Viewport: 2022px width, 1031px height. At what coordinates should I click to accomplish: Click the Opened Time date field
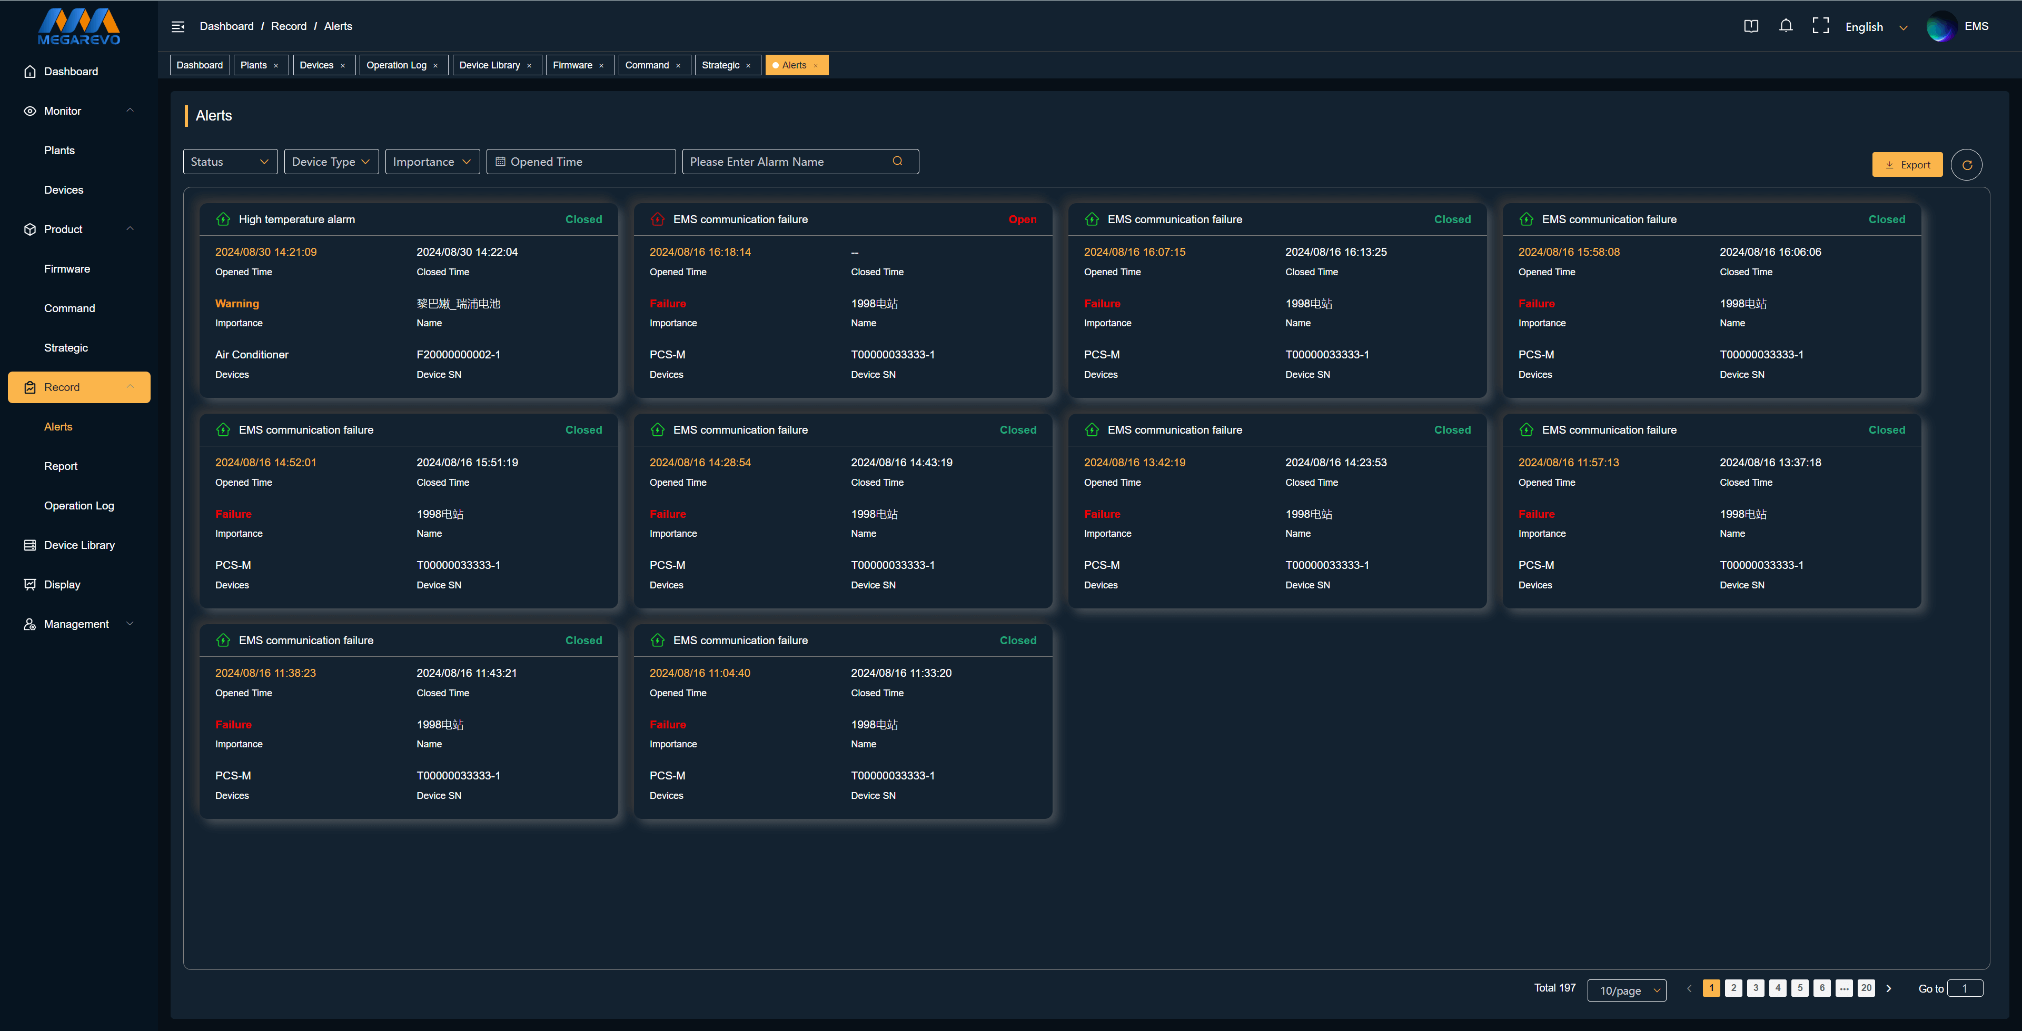(x=581, y=162)
